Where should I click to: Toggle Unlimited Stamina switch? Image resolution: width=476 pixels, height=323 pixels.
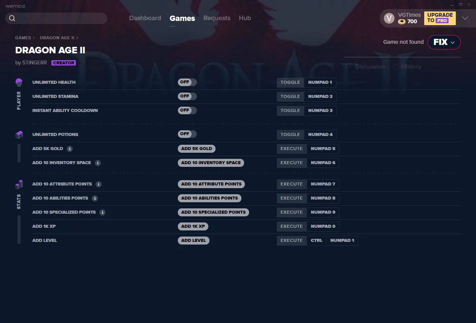(187, 96)
